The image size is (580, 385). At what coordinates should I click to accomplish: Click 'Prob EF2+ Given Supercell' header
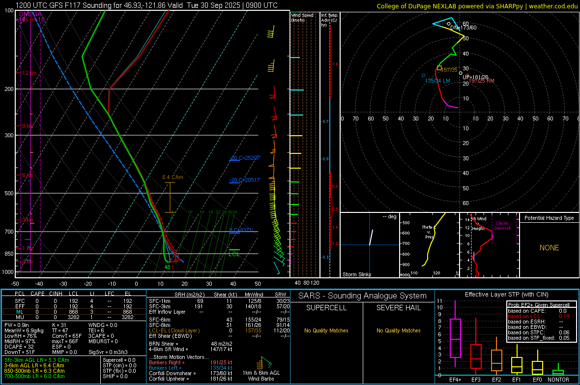539,305
